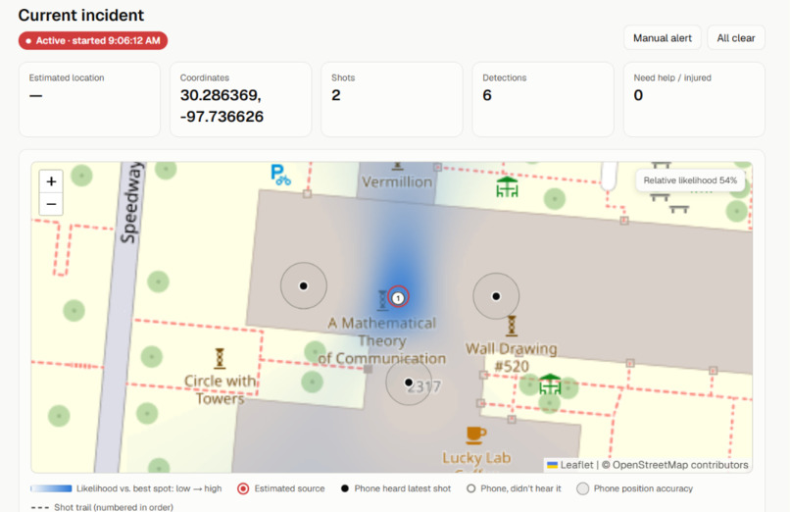Click the Phone position accuracy legend circle
This screenshot has height=512, width=790.
click(x=582, y=488)
